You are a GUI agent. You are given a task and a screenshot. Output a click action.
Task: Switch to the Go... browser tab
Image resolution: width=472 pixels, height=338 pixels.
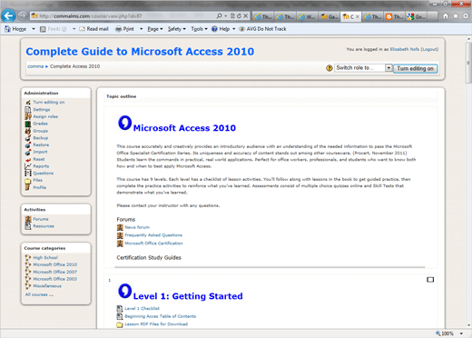click(x=417, y=16)
